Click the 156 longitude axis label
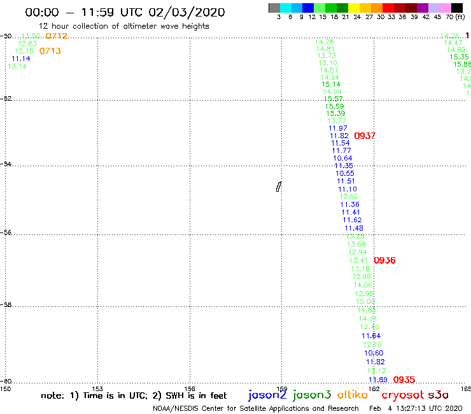Screen dimensions: 471x414 coord(190,389)
